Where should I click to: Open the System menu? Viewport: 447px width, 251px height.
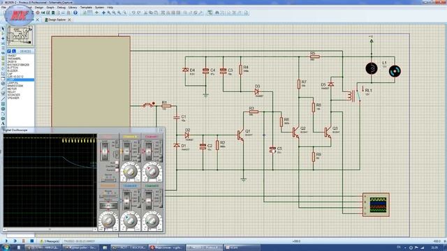tap(99, 7)
